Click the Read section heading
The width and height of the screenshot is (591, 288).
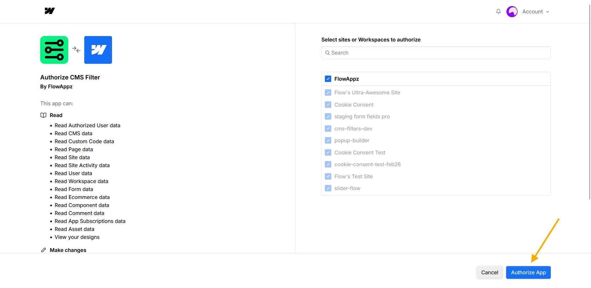[x=56, y=115]
